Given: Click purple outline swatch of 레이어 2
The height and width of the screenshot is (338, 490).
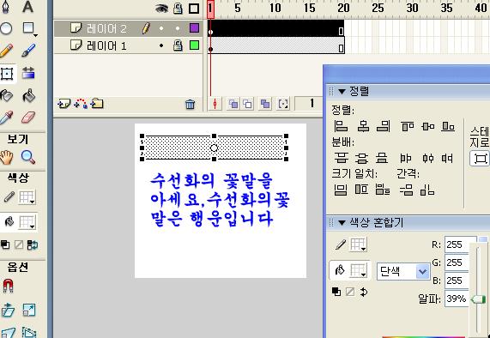Looking at the screenshot, I should tap(195, 28).
